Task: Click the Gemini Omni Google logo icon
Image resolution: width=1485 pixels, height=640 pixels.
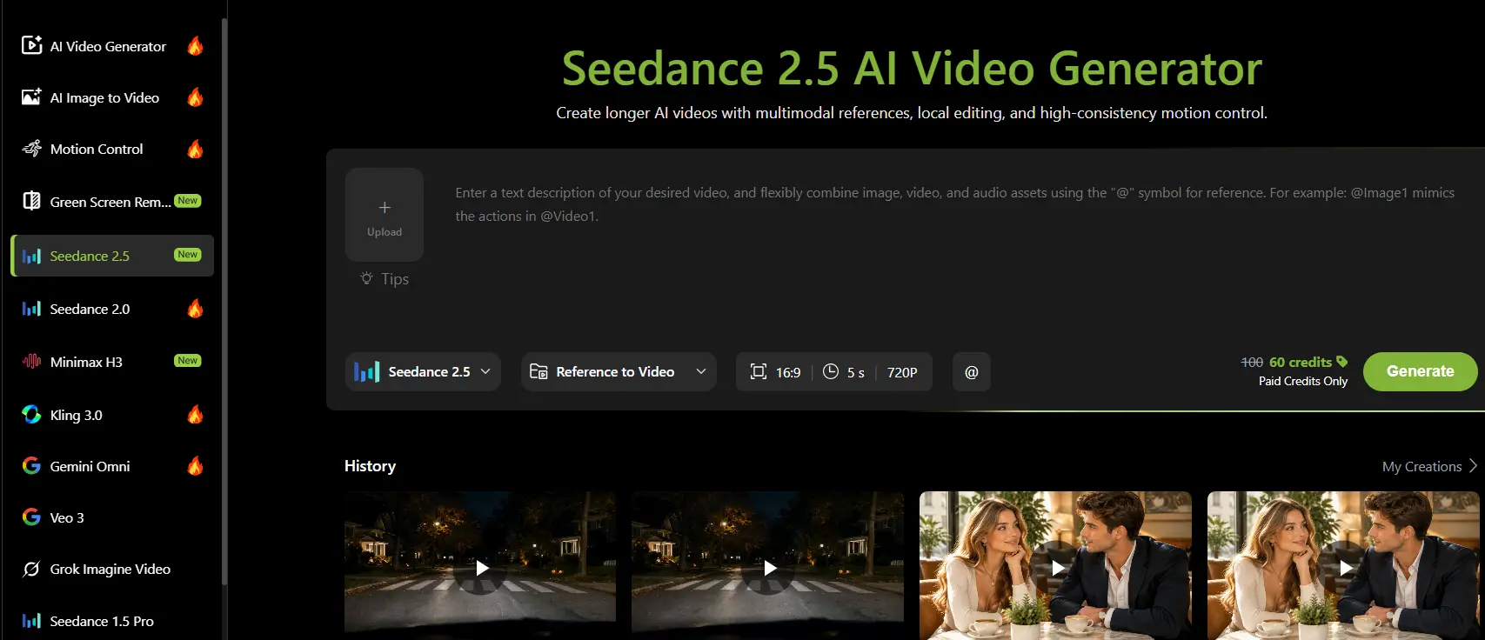Action: [31, 466]
